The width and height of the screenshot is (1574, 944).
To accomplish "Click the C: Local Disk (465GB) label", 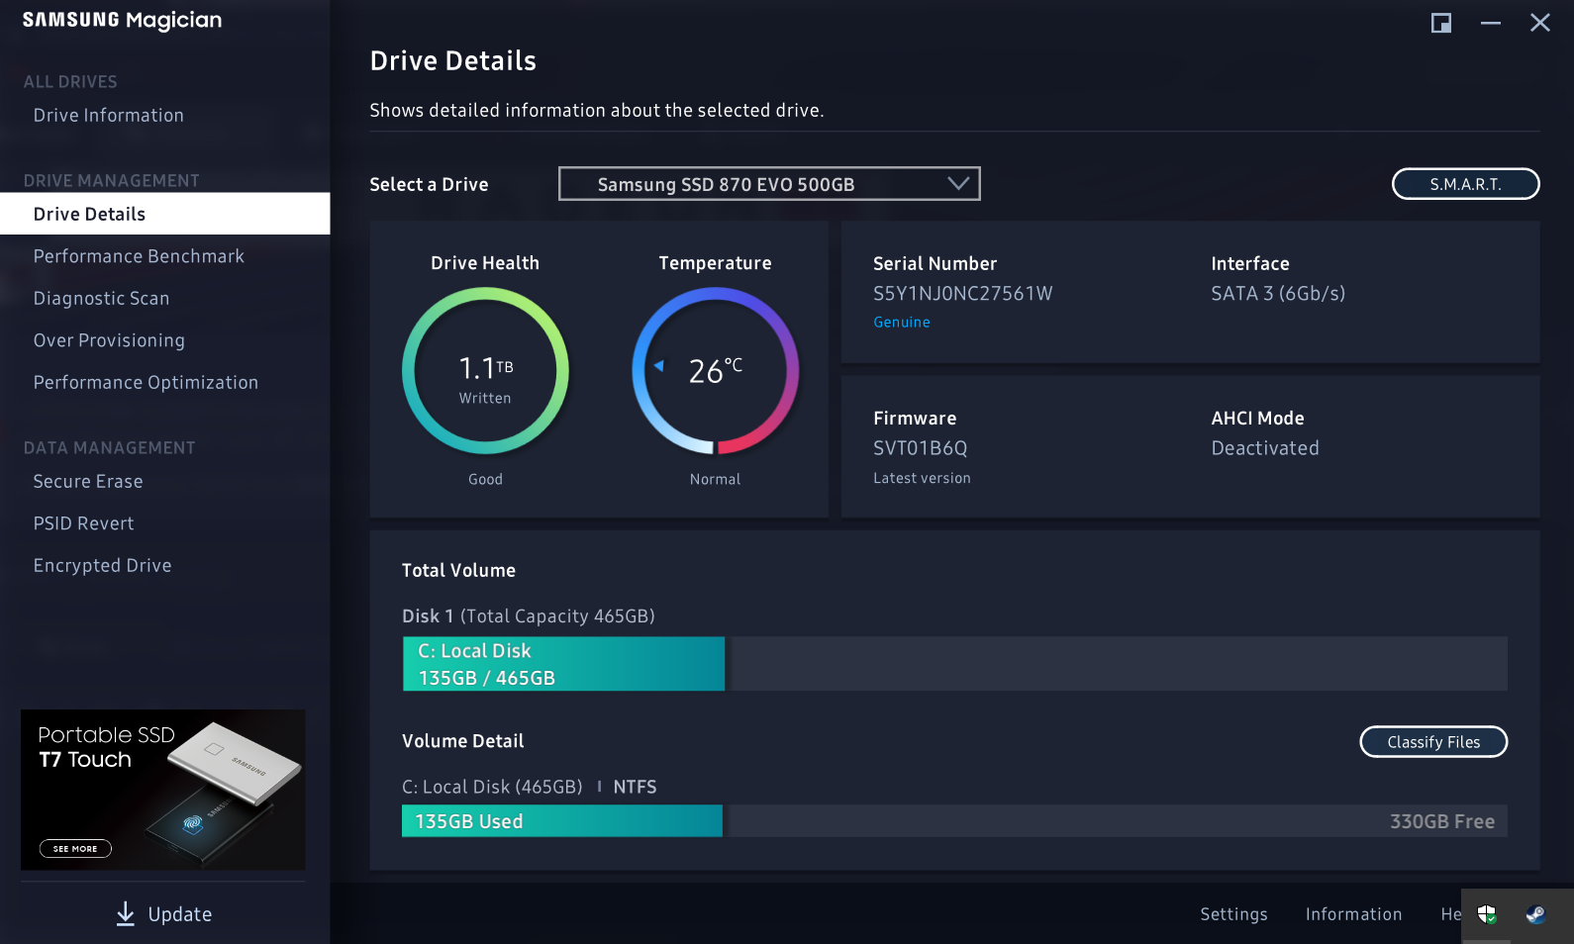I will [492, 787].
